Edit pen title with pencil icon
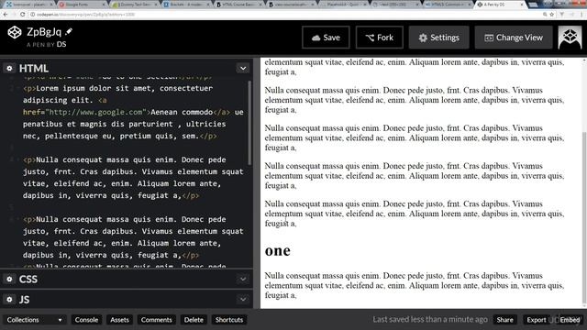Viewport: 587px width, 330px height. [x=69, y=32]
